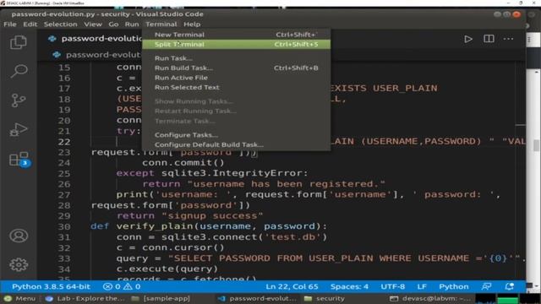Image resolution: width=541 pixels, height=304 pixels.
Task: Close the open Terminal menu
Action: pyautogui.click(x=161, y=24)
